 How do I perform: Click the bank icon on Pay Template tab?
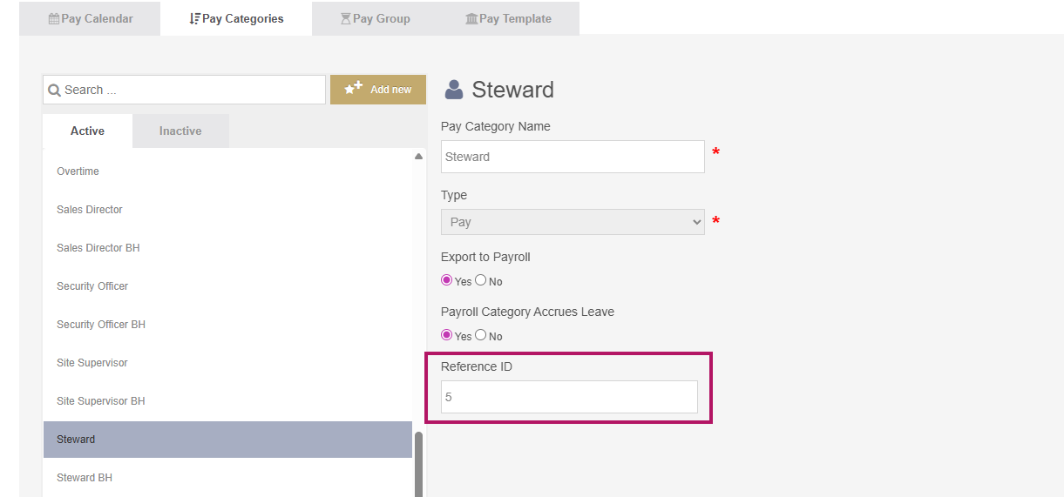click(x=471, y=18)
